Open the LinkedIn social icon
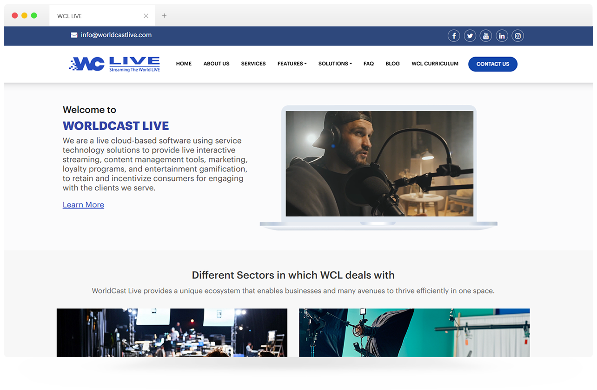This screenshot has height=390, width=597. pos(502,36)
